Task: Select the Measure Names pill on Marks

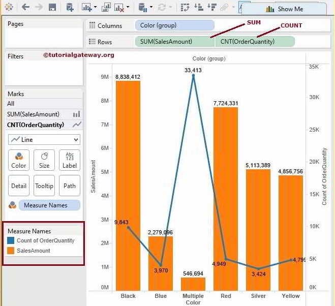Action: (50, 205)
